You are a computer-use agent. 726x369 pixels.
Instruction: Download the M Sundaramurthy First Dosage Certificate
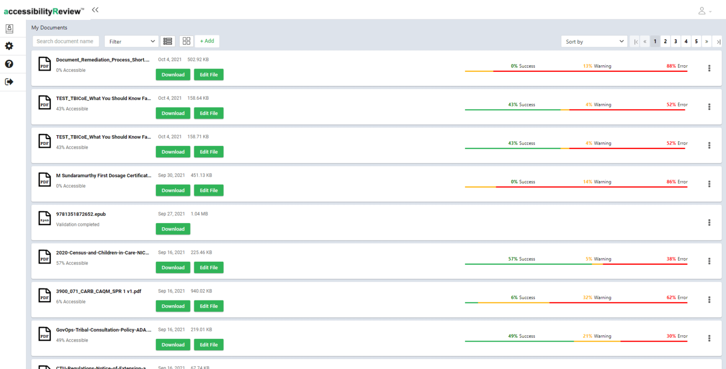(173, 190)
